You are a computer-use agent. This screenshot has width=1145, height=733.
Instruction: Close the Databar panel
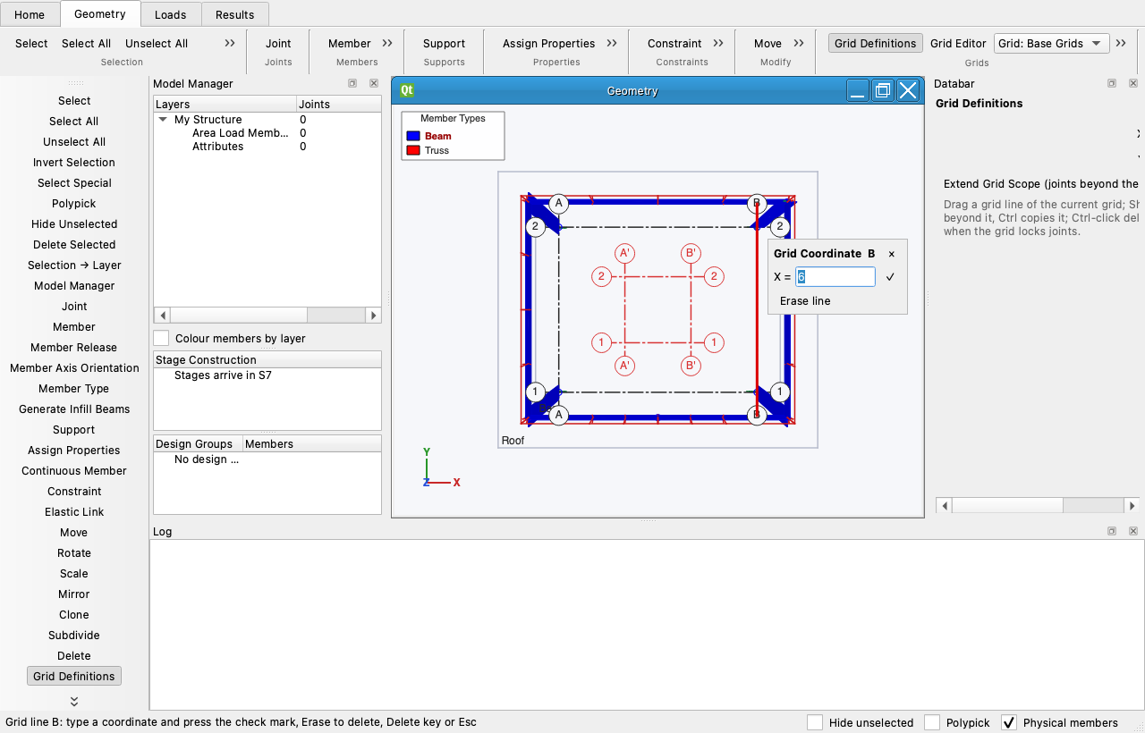pyautogui.click(x=1133, y=83)
